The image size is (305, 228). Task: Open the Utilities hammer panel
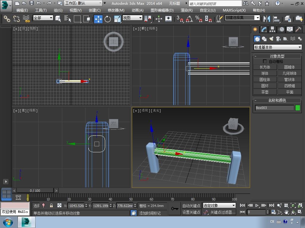coord(298,29)
